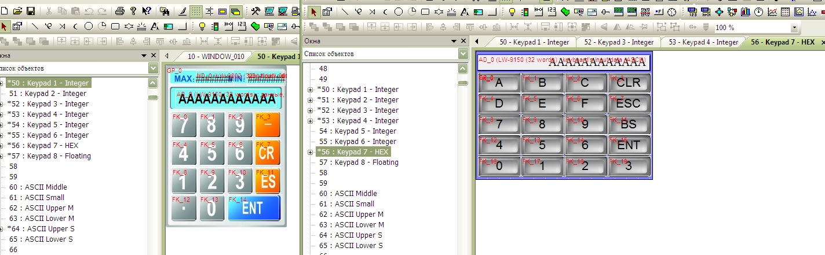Image resolution: width=825 pixels, height=255 pixels.
Task: Click the Print icon in toolbar
Action: click(x=120, y=12)
